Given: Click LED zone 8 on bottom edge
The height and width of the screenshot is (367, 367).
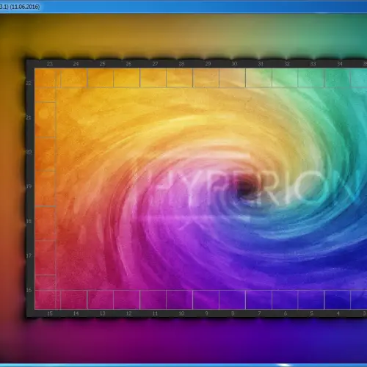Looking at the screenshot, I should [x=233, y=299].
